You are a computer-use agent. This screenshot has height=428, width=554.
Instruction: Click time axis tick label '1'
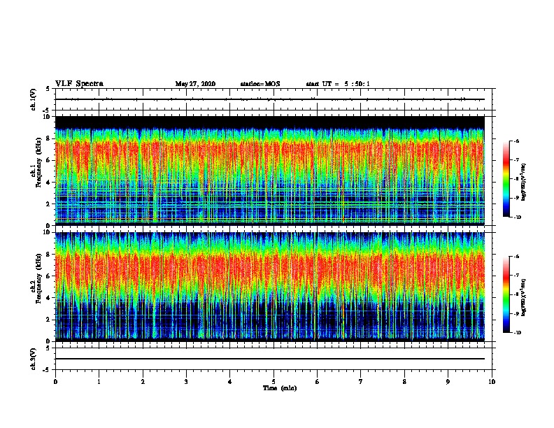(99, 381)
